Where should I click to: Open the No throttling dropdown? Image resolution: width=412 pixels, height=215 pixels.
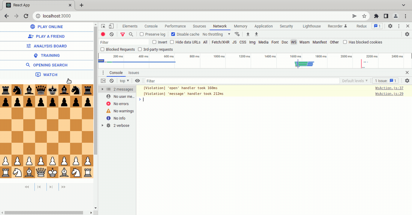(x=216, y=34)
